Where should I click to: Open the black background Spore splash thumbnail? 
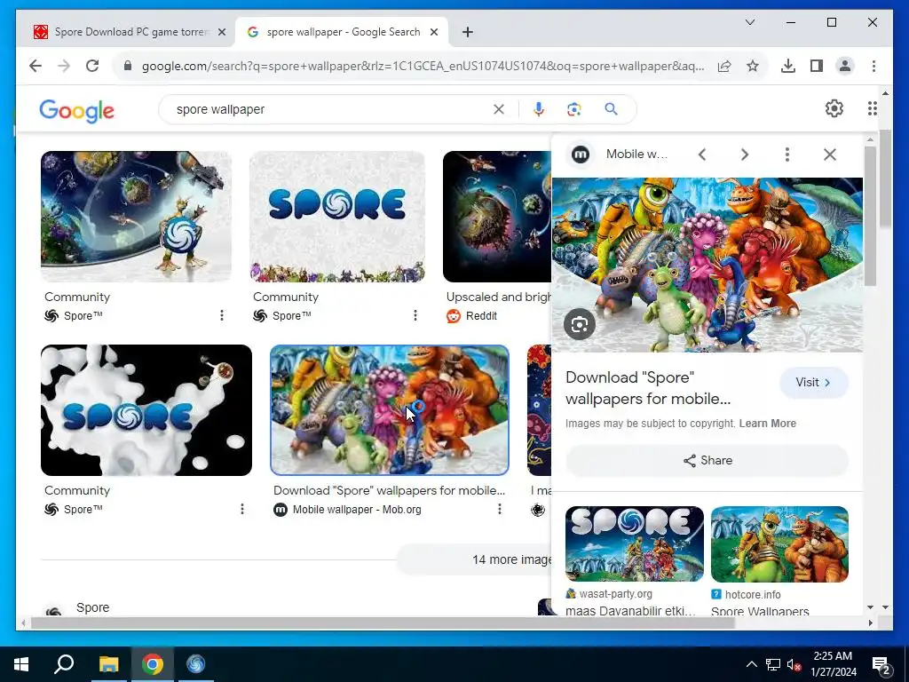(146, 410)
